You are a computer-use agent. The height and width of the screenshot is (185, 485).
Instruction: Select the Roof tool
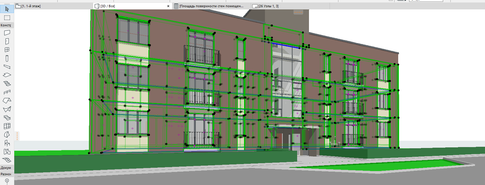pyautogui.click(x=7, y=100)
